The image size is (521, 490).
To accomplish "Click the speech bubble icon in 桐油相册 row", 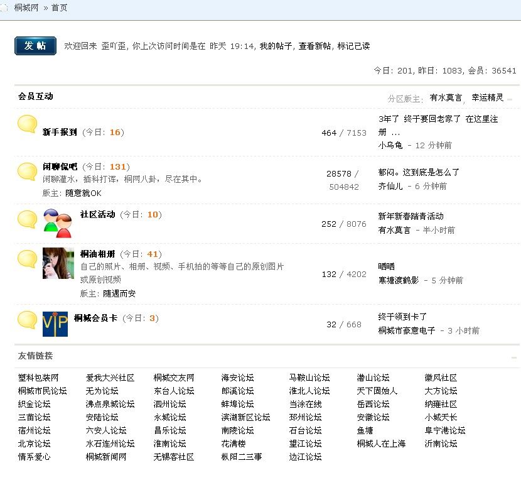I will (x=27, y=259).
